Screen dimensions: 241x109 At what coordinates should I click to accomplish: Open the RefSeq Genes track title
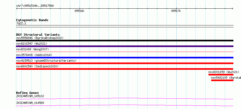28,93
